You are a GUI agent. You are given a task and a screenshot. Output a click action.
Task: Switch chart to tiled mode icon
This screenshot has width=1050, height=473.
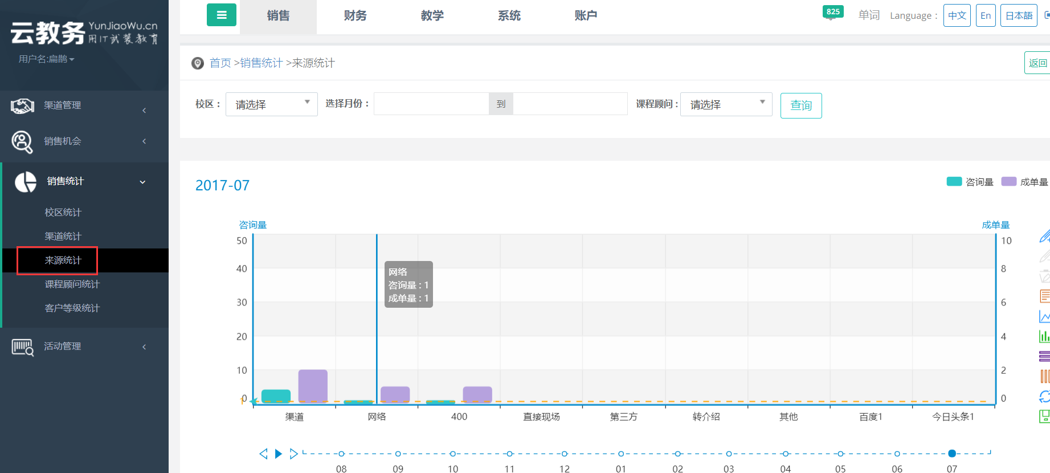[x=1045, y=376]
